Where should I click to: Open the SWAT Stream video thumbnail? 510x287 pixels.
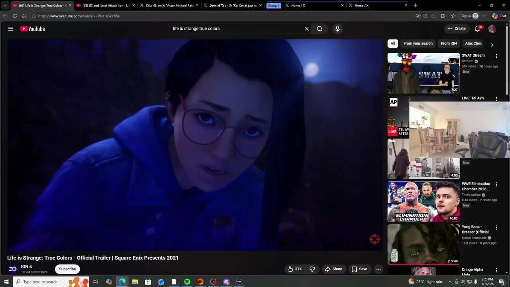(424, 73)
